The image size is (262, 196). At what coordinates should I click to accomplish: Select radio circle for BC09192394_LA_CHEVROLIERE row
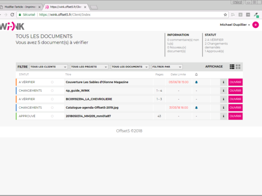[52, 99]
